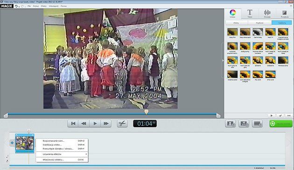294x170 pixels.
Task: Confirm the effect with checkmark button
Action: 280,116
